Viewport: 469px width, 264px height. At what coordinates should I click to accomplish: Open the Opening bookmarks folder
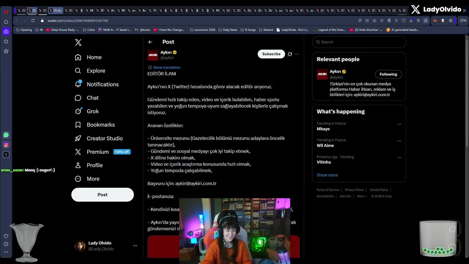[x=24, y=30]
